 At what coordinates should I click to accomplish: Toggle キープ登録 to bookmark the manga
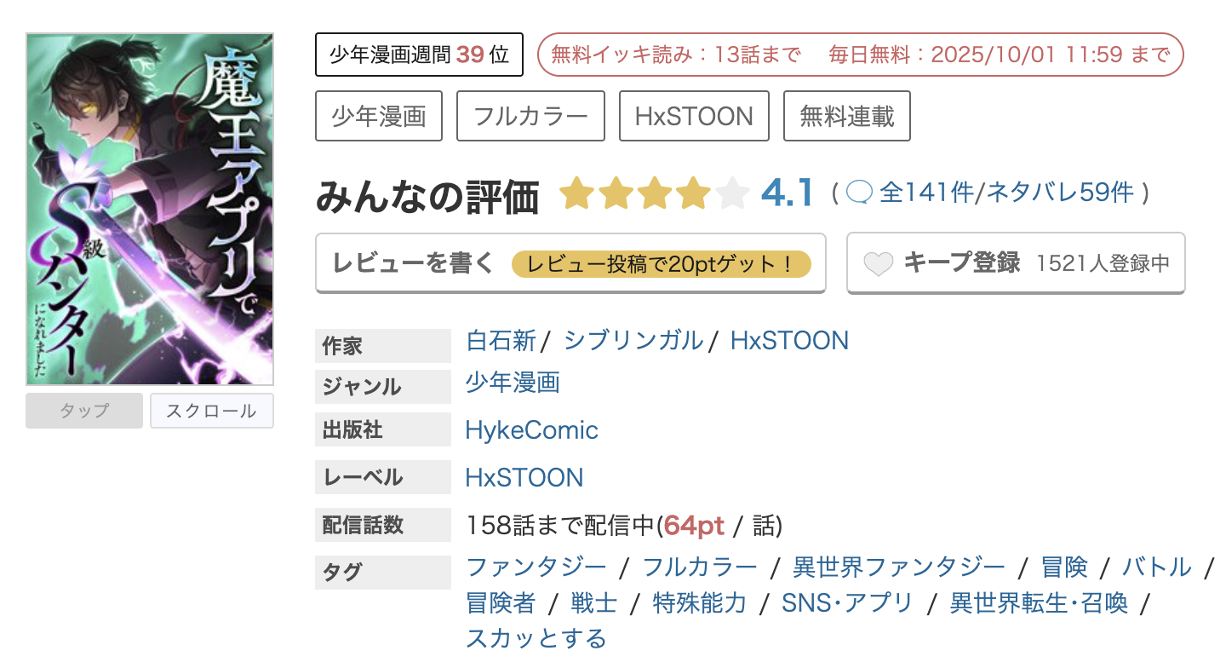964,262
